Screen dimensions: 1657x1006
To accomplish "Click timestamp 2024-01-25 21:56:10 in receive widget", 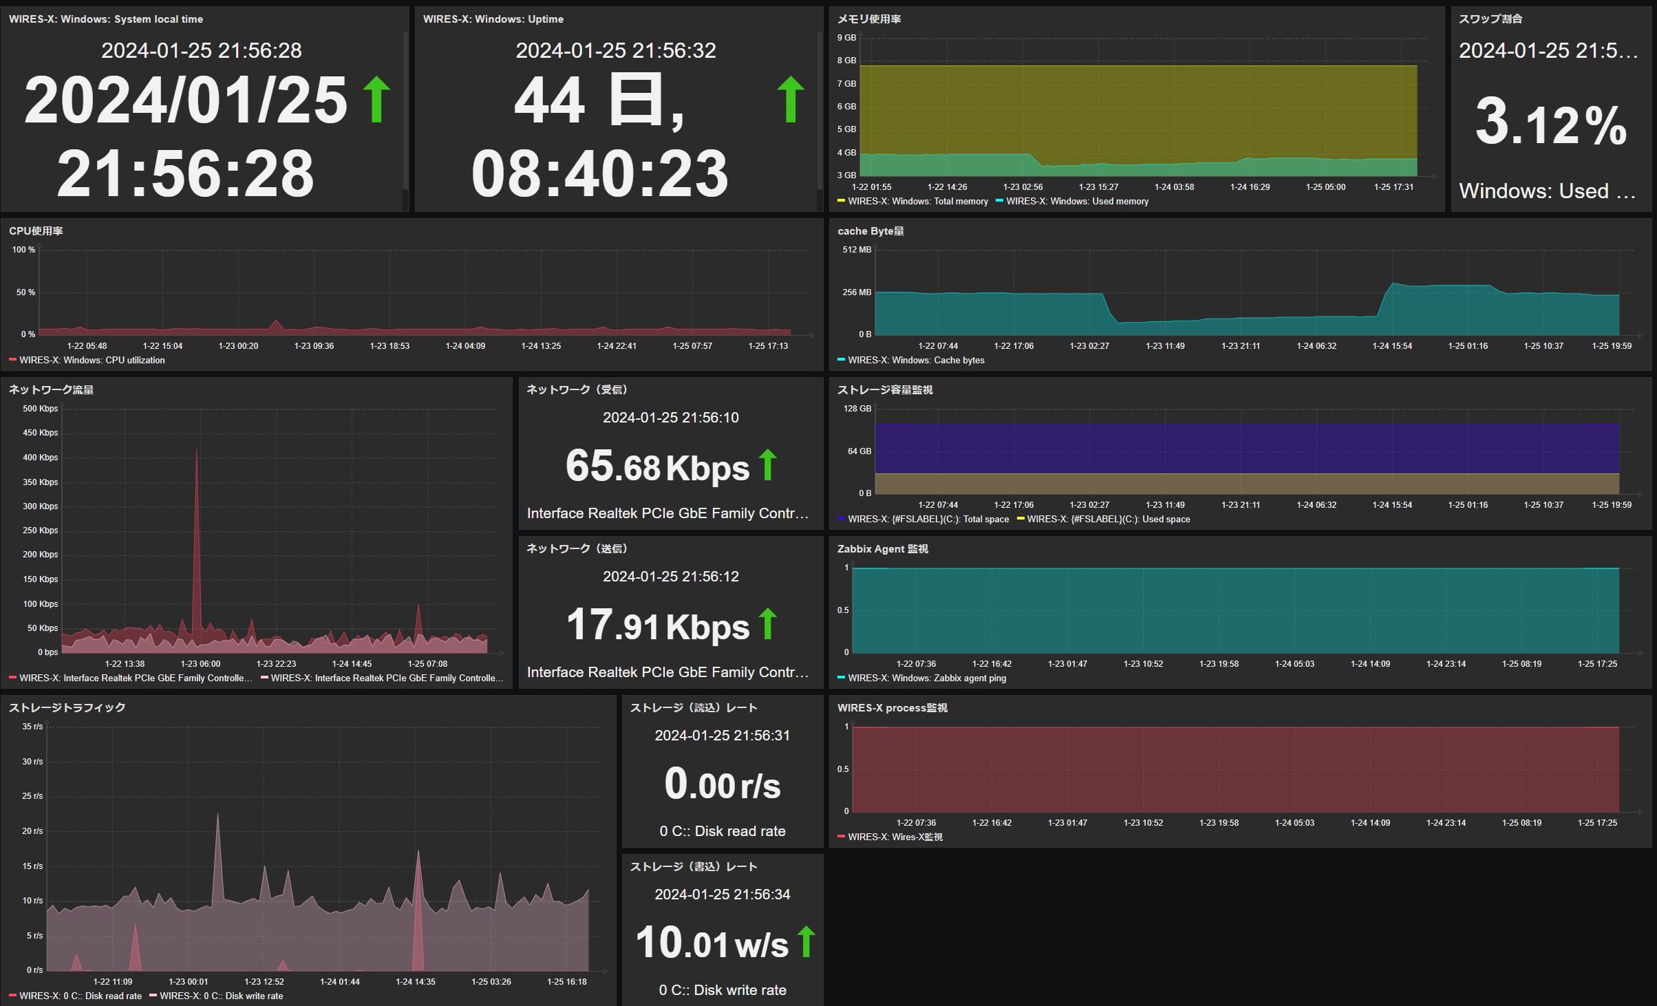I will coord(671,418).
